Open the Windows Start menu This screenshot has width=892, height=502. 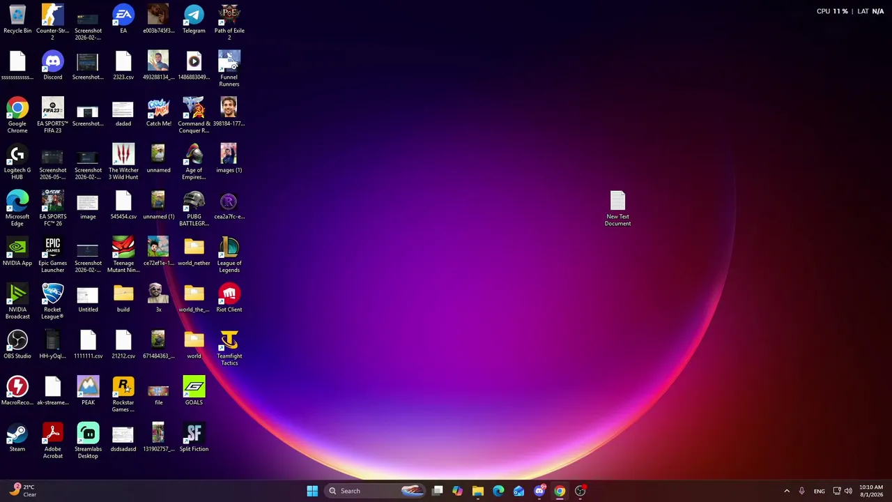click(x=312, y=491)
